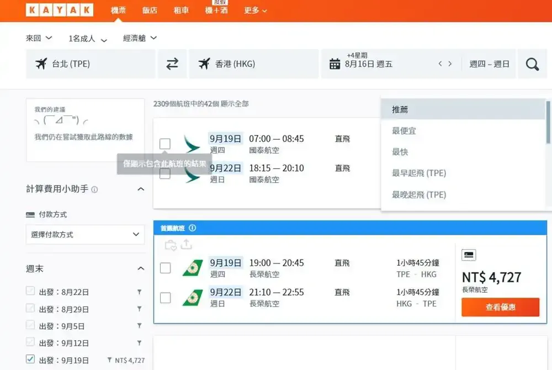Image resolution: width=552 pixels, height=370 pixels.
Task: Collapse the 計算費用小助手 section
Action: tap(141, 189)
